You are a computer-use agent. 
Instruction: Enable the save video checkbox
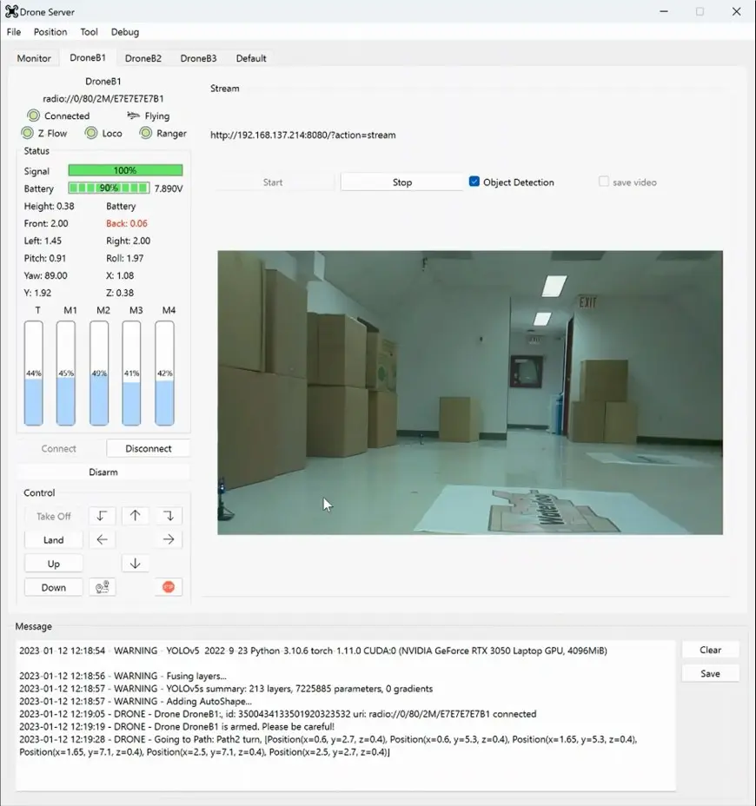tap(605, 181)
